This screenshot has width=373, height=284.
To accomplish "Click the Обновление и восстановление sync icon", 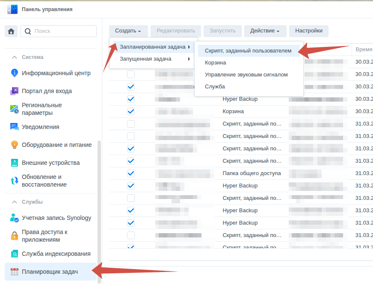I will point(15,181).
